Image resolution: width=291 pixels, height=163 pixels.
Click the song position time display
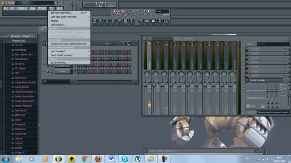100,5
